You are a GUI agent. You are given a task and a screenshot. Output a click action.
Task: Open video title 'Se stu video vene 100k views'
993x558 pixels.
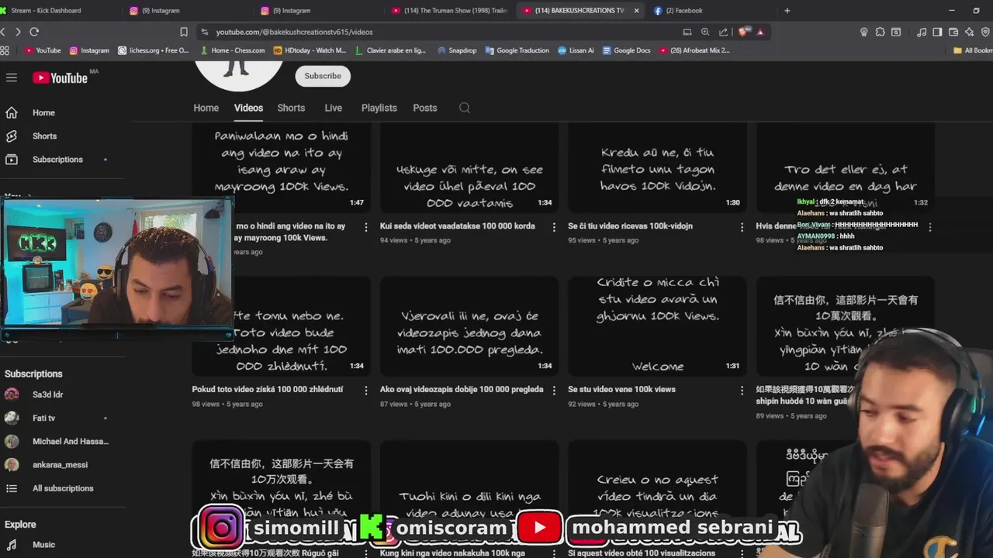[621, 389]
